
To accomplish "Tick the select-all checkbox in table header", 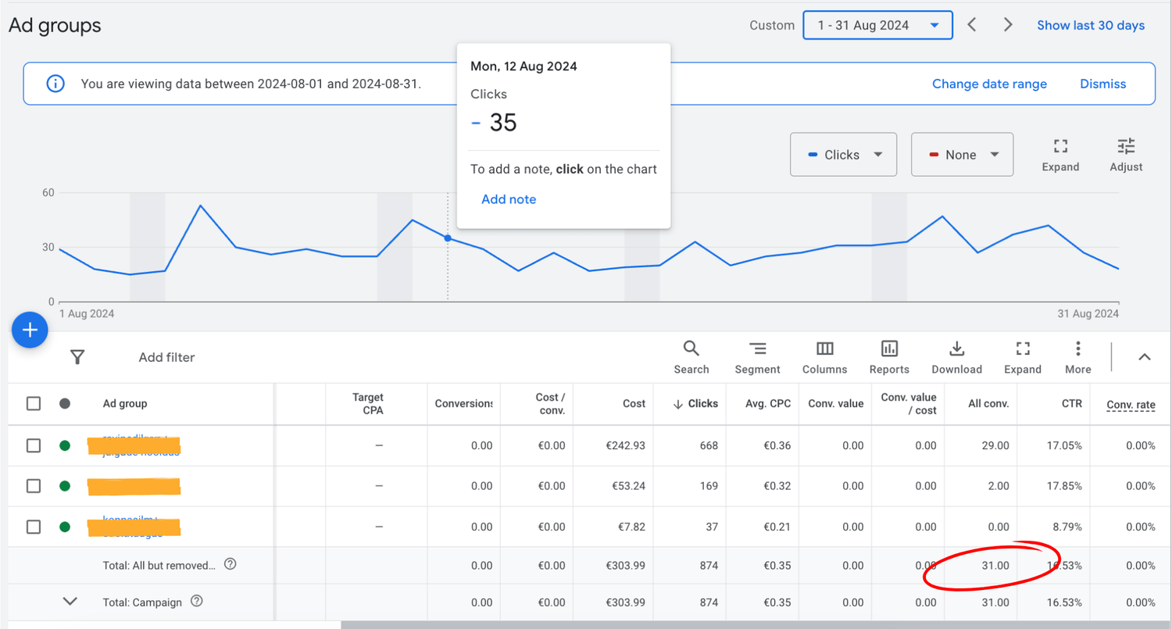I will pos(34,403).
